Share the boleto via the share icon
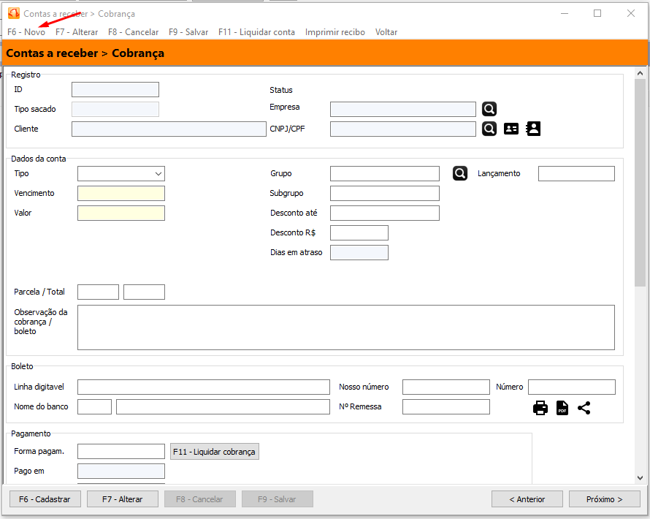Image resolution: width=650 pixels, height=519 pixels. click(584, 408)
